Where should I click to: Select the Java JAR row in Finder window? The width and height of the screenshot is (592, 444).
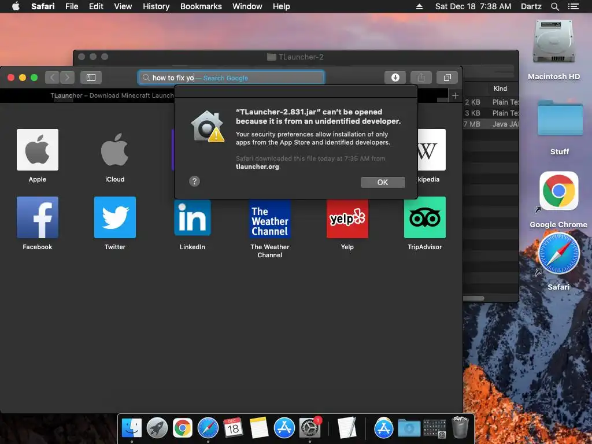[491, 124]
